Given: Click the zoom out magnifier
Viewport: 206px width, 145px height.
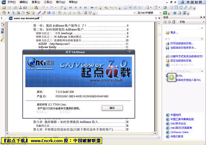Looking at the screenshot, I should coord(191,7).
